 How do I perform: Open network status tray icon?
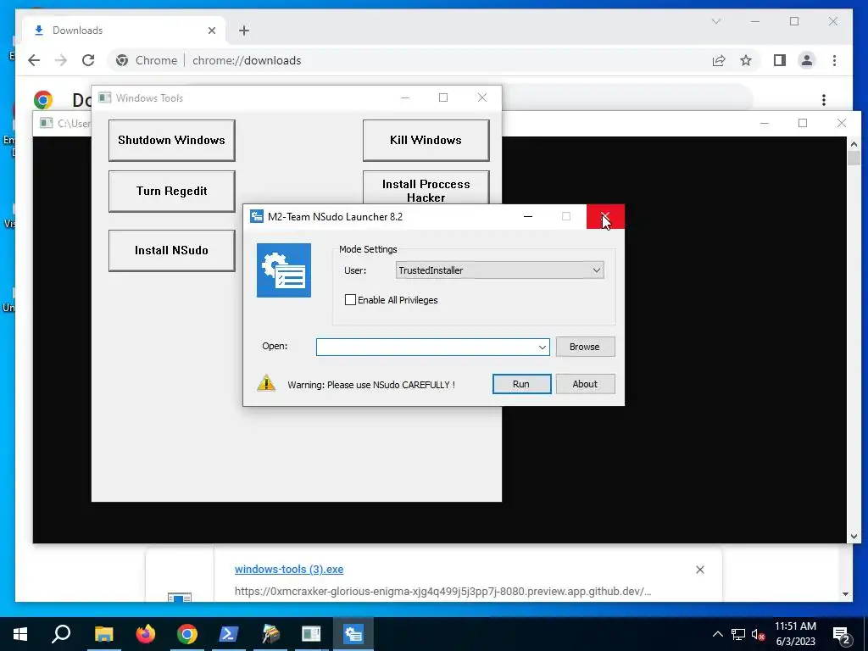738,634
